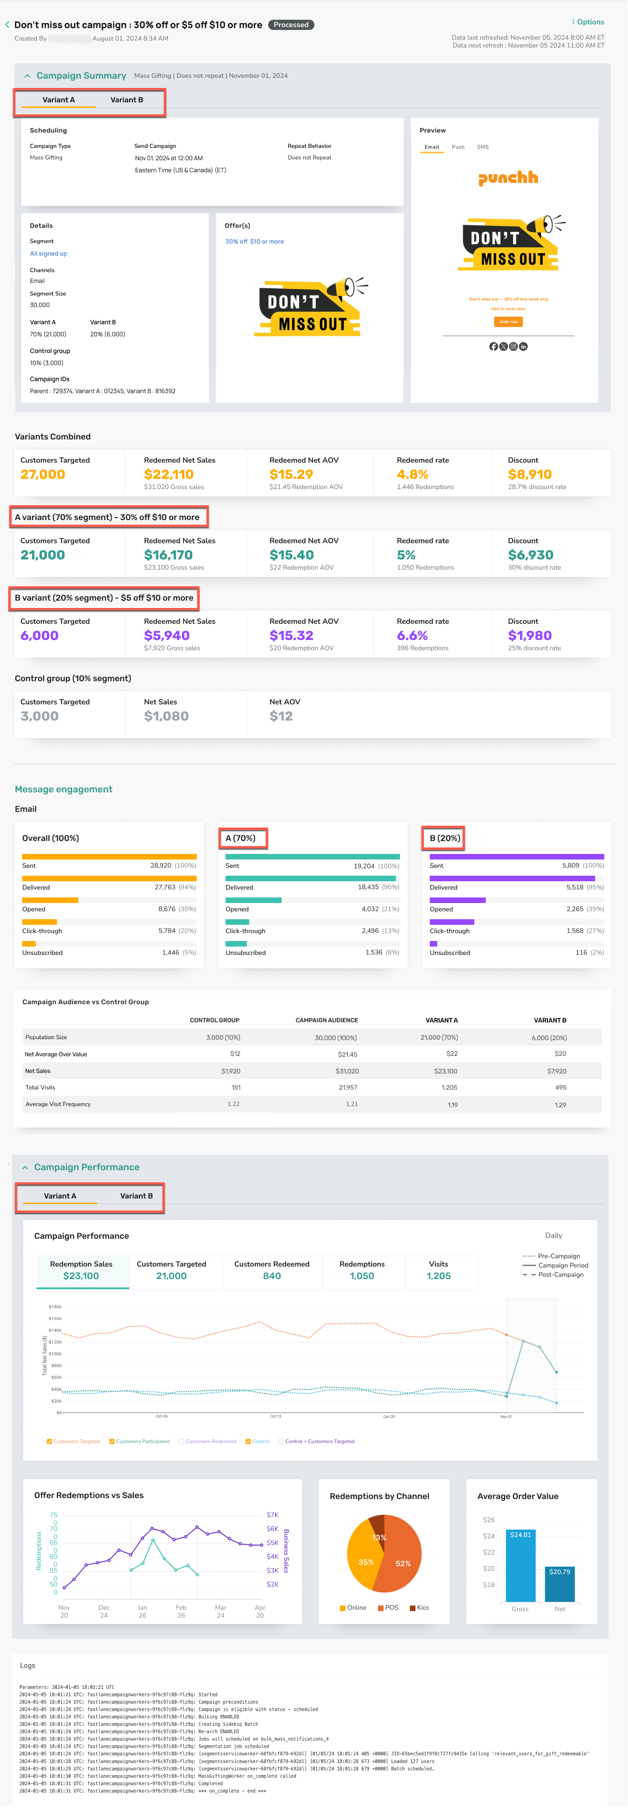Uncheck the Customers Targeted chart checkbox
Screen dimensions: 628x1813
[49, 1442]
